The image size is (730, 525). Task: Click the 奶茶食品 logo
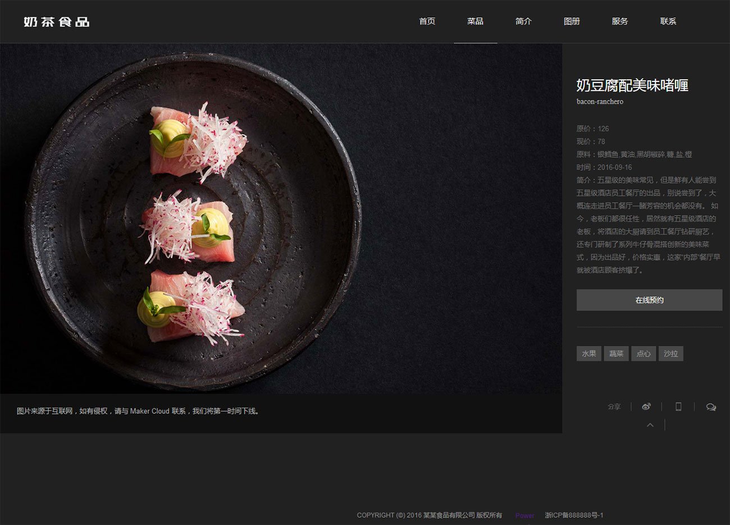pos(57,22)
